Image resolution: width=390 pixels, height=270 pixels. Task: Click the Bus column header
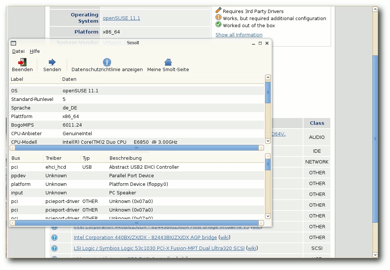(x=26, y=158)
